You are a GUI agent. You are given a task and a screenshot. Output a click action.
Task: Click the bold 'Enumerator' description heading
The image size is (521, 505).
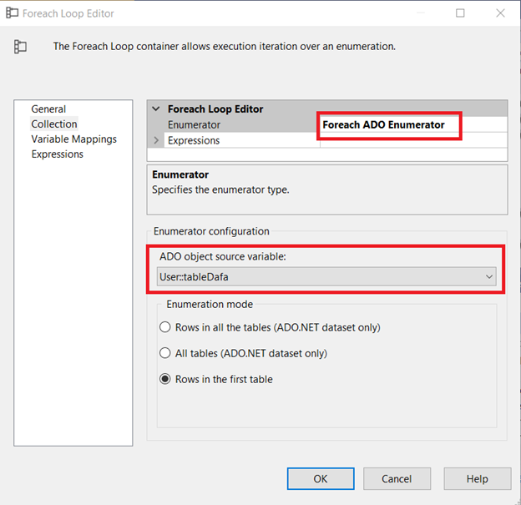point(180,174)
